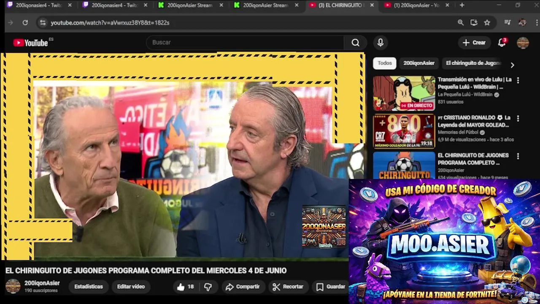Screen dimensions: 540x304
Task: Open the YouTube account avatar menu
Action: click(x=523, y=43)
